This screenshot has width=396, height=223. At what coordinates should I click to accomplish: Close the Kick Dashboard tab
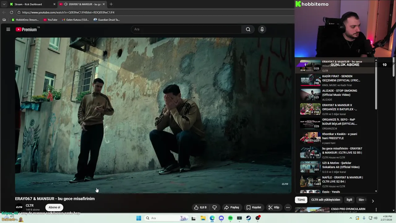pos(54,4)
